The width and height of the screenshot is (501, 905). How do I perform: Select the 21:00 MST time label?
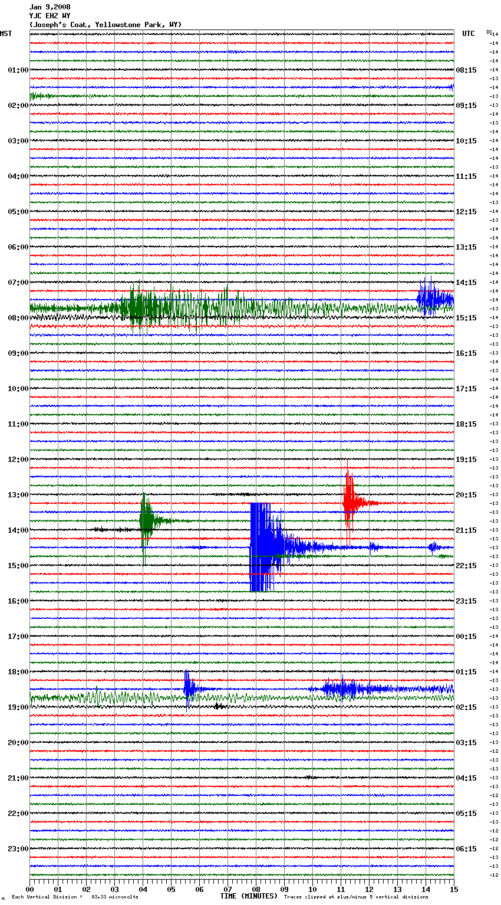18,778
